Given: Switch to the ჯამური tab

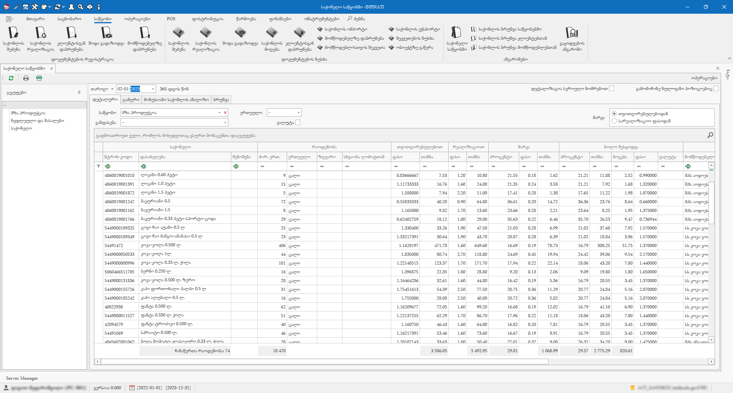Looking at the screenshot, I should 131,100.
